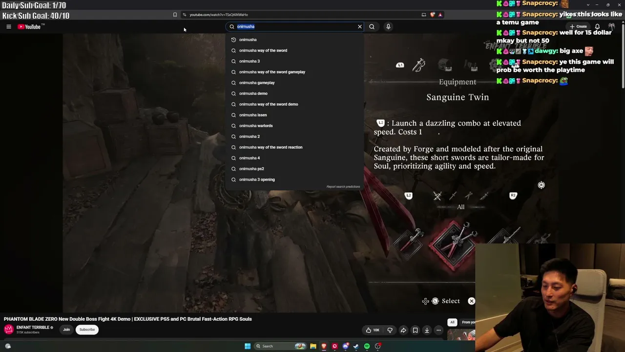Screen dimensions: 625x352
Task: Save the video to a playlist
Action: (415, 330)
